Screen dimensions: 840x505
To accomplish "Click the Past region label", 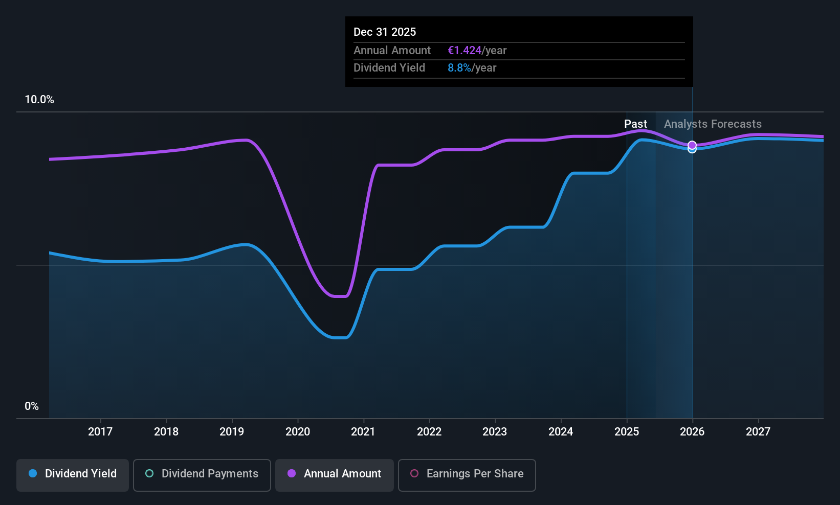I will (x=635, y=124).
